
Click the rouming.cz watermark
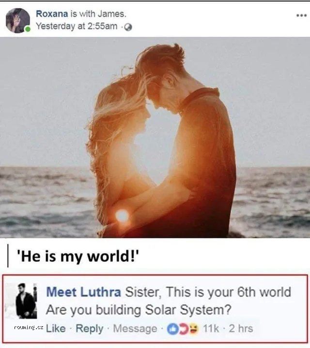(x=28, y=328)
